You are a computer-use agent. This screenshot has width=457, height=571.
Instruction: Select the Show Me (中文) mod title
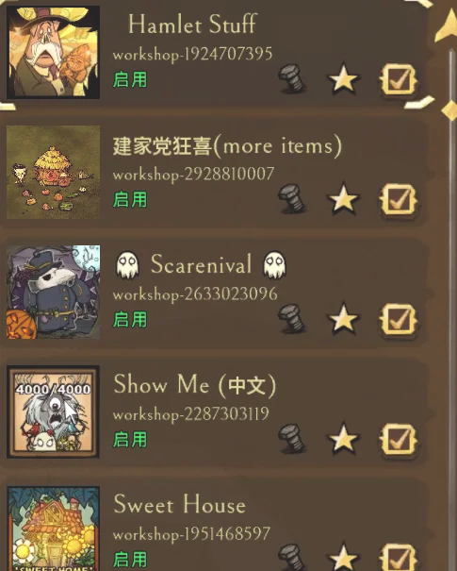point(194,384)
